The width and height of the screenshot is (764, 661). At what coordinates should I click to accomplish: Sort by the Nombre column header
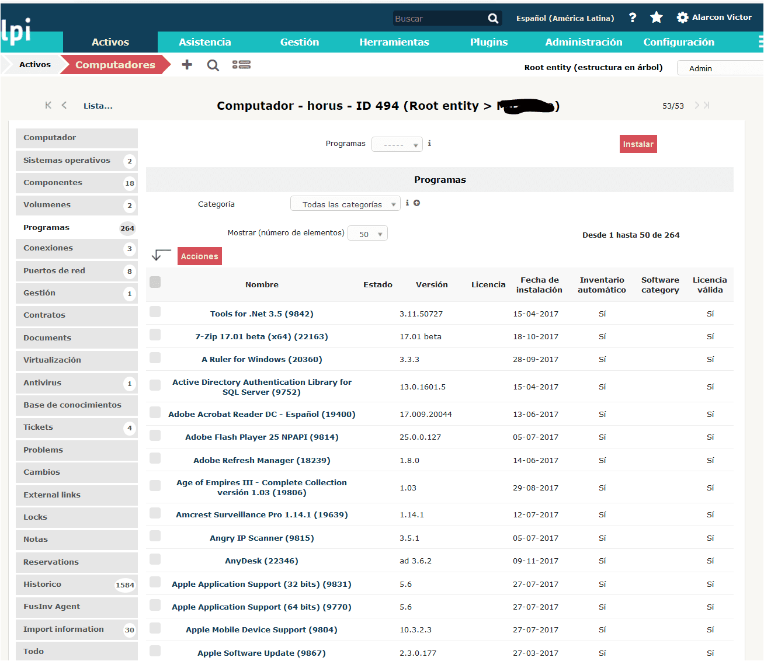[262, 284]
